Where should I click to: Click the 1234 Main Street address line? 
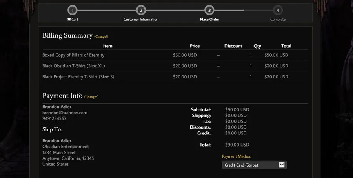(x=59, y=153)
